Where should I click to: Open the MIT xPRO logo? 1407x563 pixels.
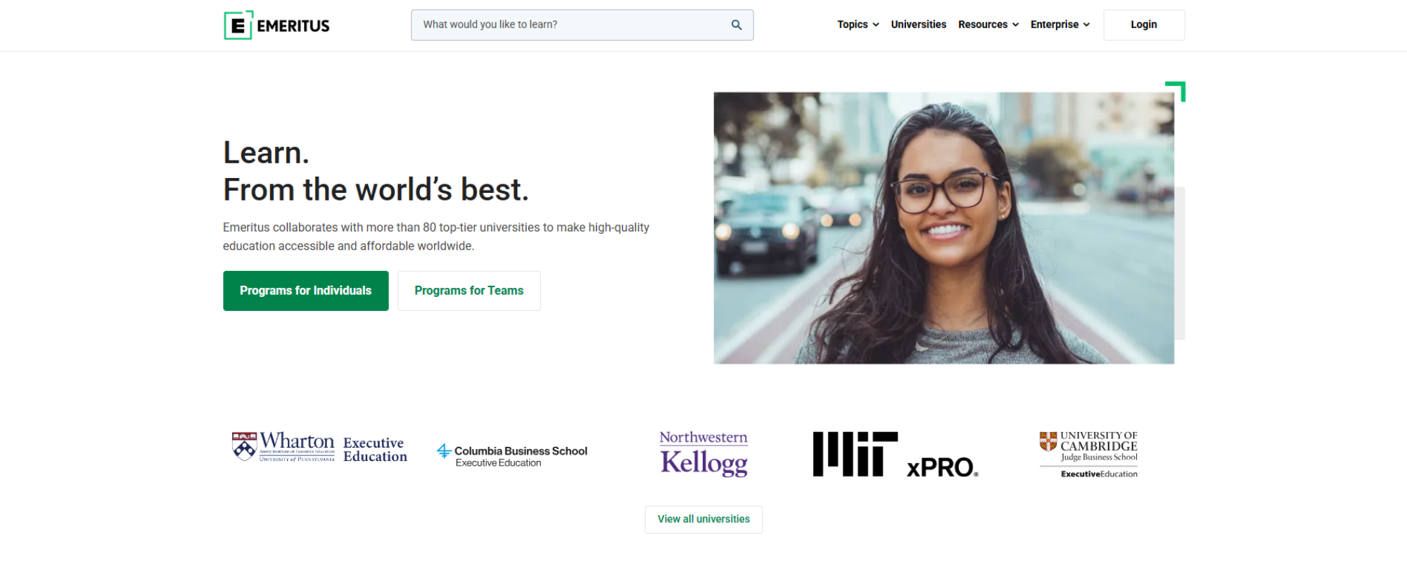click(896, 455)
